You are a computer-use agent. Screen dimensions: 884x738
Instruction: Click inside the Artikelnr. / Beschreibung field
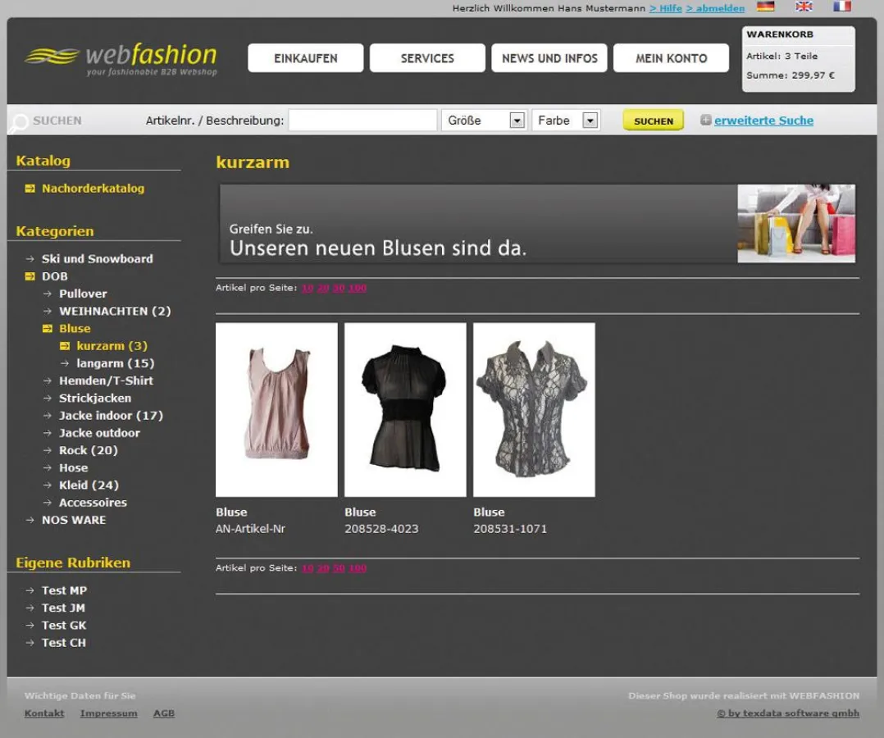tap(362, 120)
